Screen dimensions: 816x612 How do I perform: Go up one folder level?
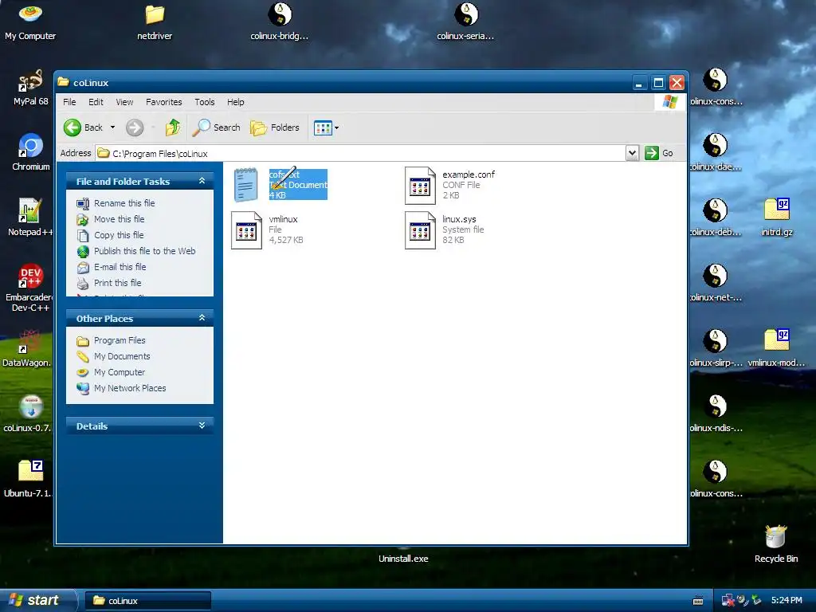173,127
